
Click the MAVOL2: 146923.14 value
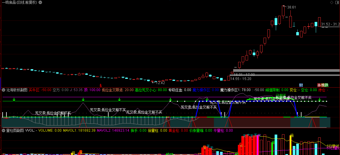tap(113, 130)
